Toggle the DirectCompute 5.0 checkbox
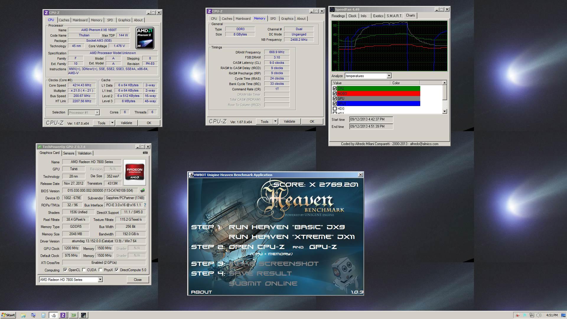567x319 pixels. pyautogui.click(x=117, y=270)
